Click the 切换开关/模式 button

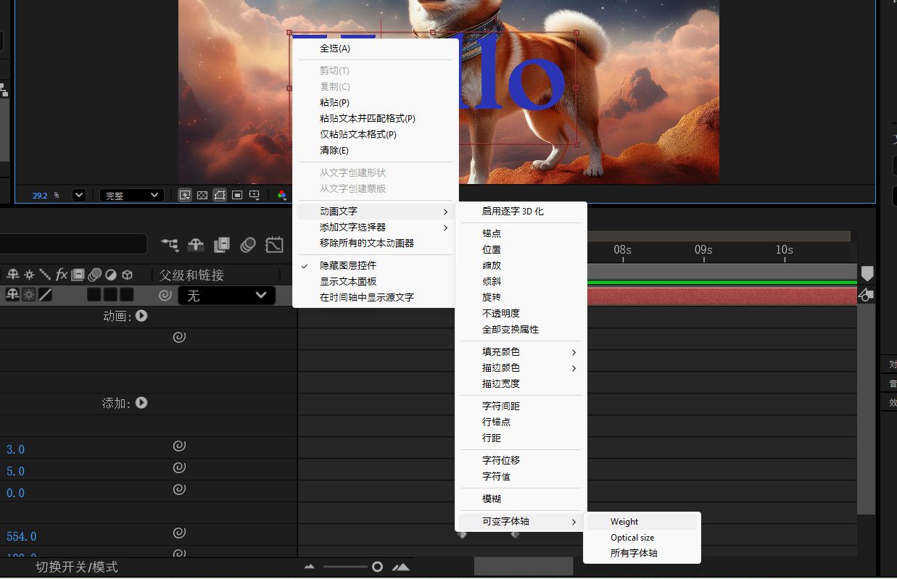click(x=76, y=567)
